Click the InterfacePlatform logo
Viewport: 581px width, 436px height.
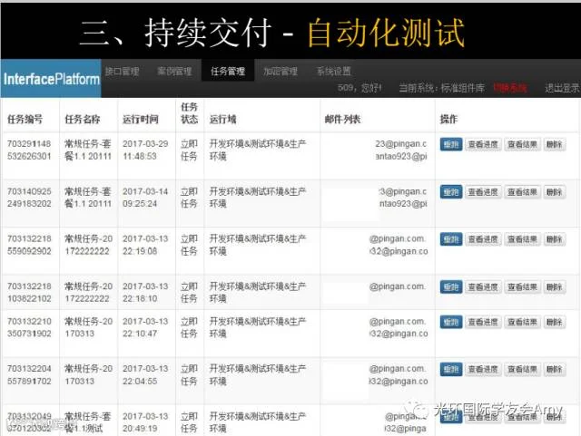(x=51, y=79)
